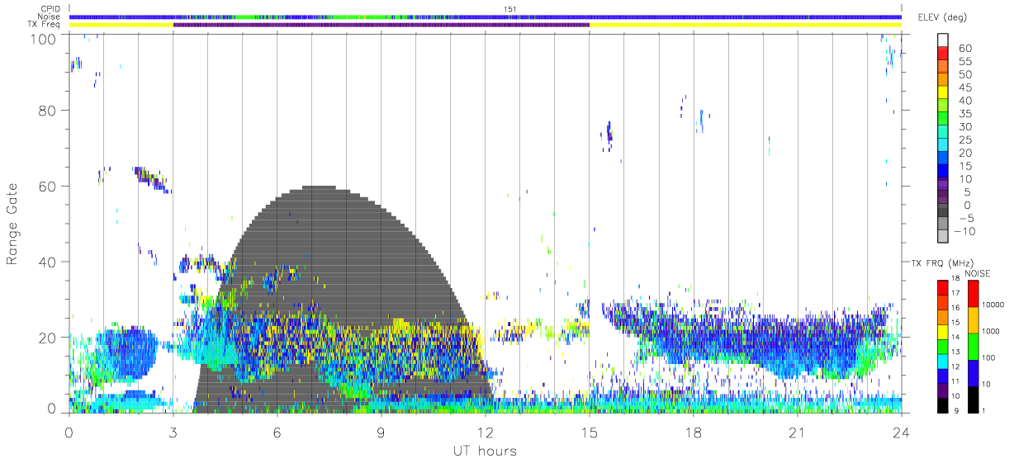The width and height of the screenshot is (1014, 468).
Task: Click the 1 label on NOISE scale
Action: (983, 410)
